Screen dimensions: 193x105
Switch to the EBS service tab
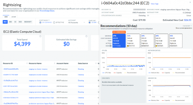(x=10, y=22)
